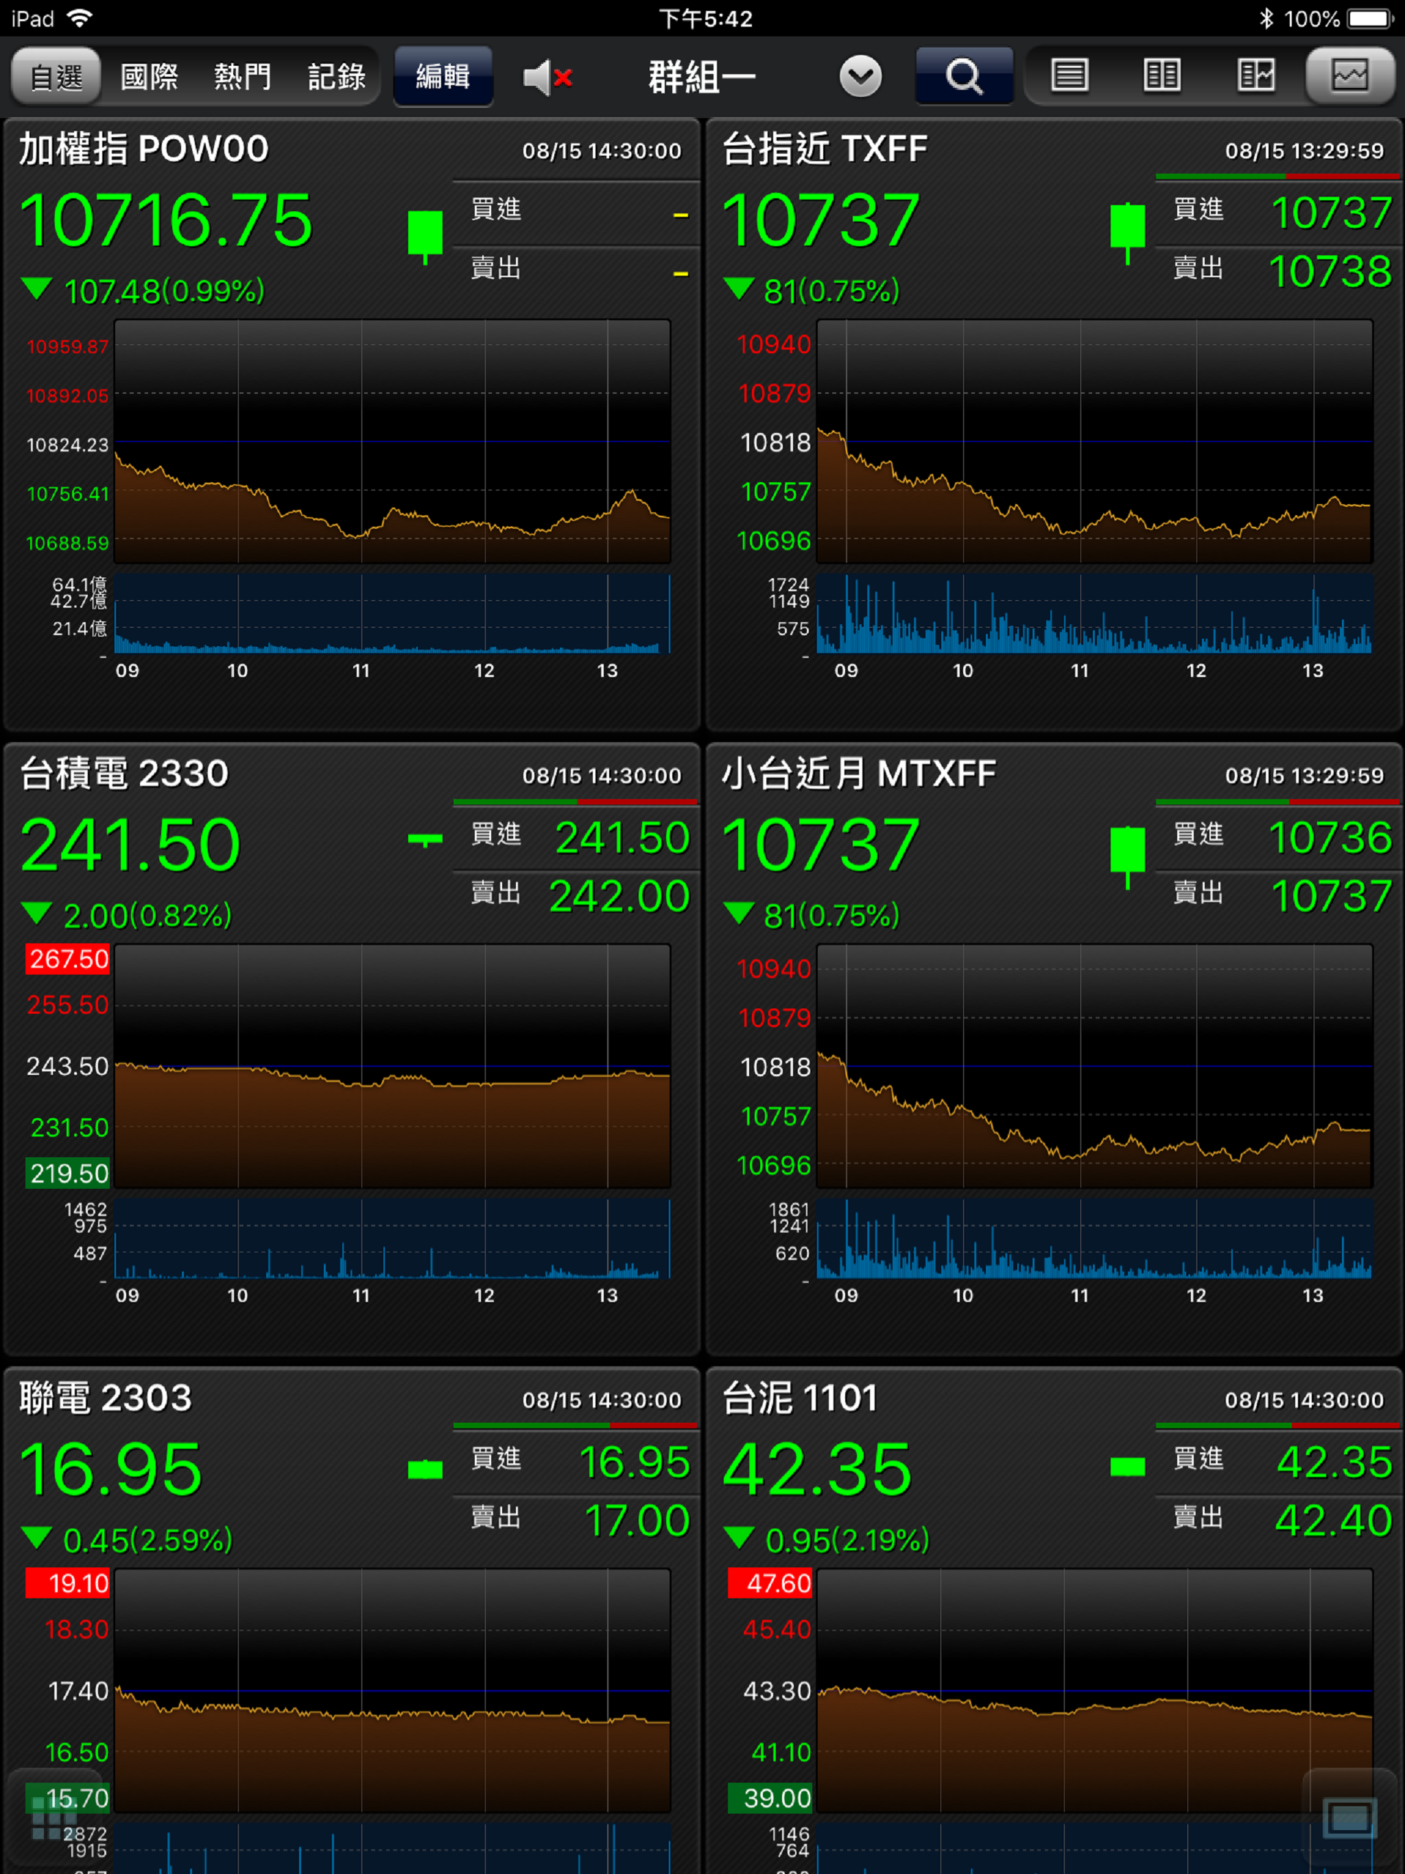Open the 台積電 2330 card title
This screenshot has width=1405, height=1874.
pos(123,772)
